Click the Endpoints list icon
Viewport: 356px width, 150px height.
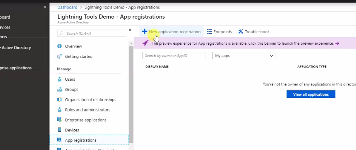[209, 31]
